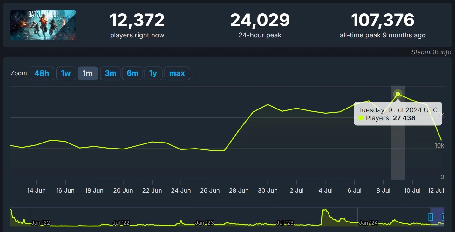Click the green series dot in tooltip
455x232 pixels.
(361, 118)
